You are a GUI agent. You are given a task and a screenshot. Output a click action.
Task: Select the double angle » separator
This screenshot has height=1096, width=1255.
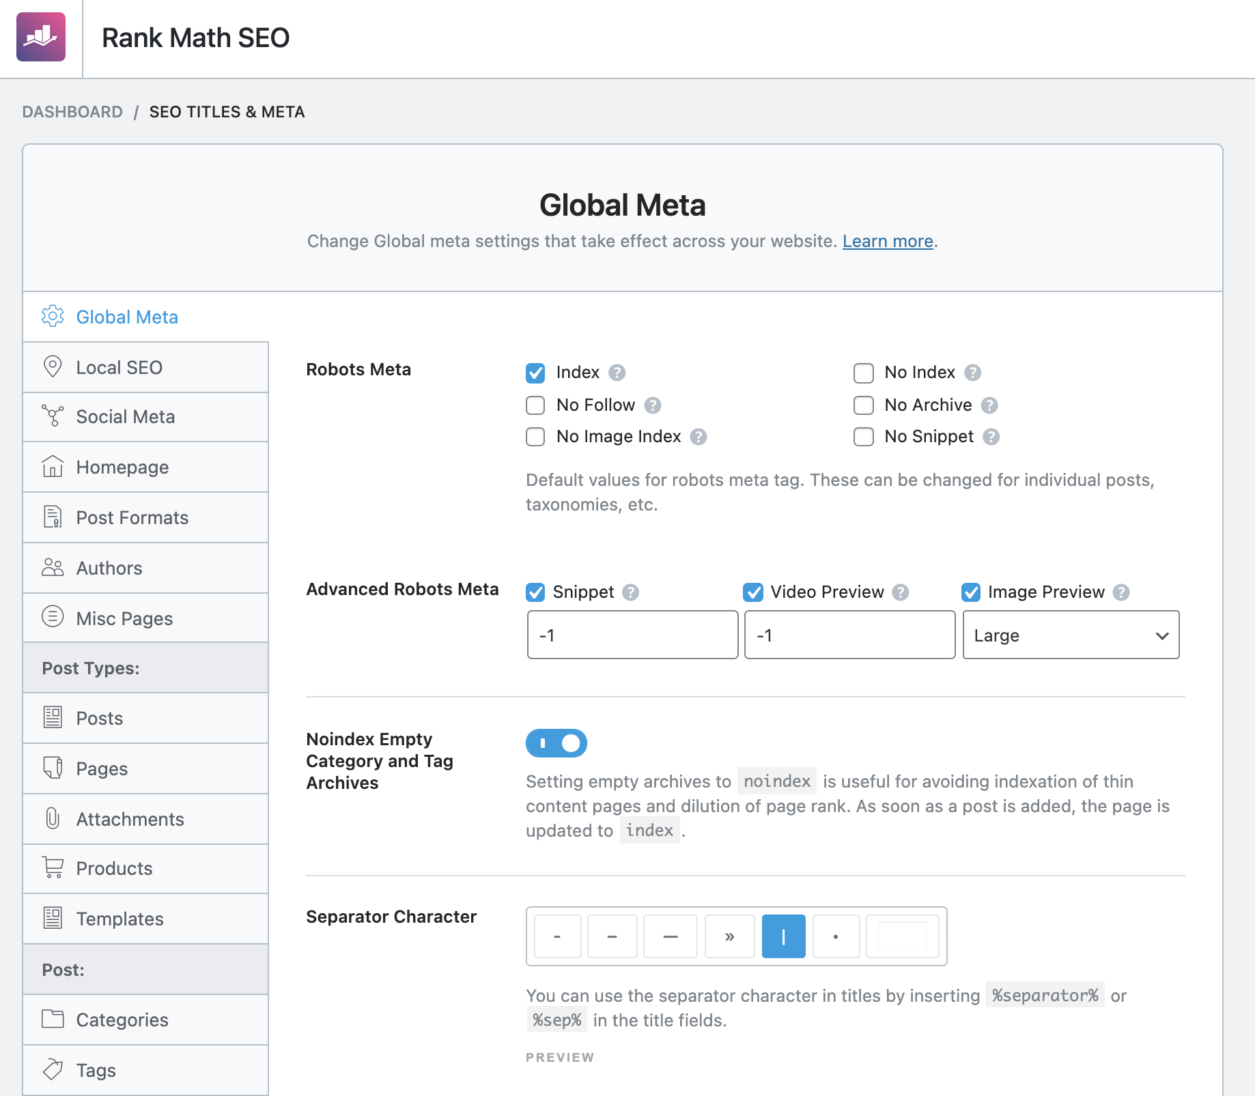click(730, 936)
